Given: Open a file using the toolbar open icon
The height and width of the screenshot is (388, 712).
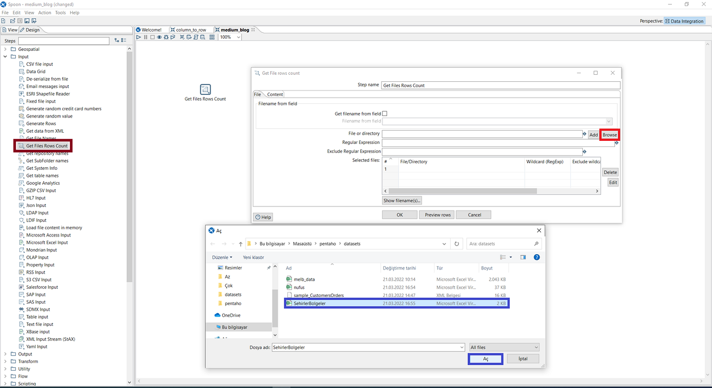Looking at the screenshot, I should pos(12,20).
